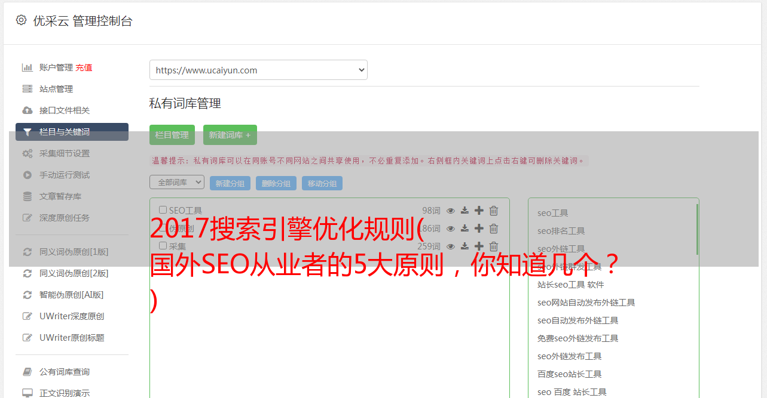Click the 新建词库 + button

230,135
